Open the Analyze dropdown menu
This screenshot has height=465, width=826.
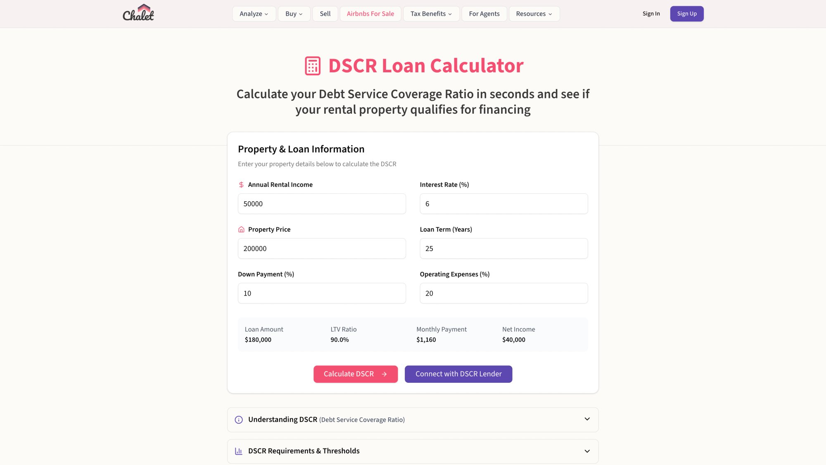[254, 14]
